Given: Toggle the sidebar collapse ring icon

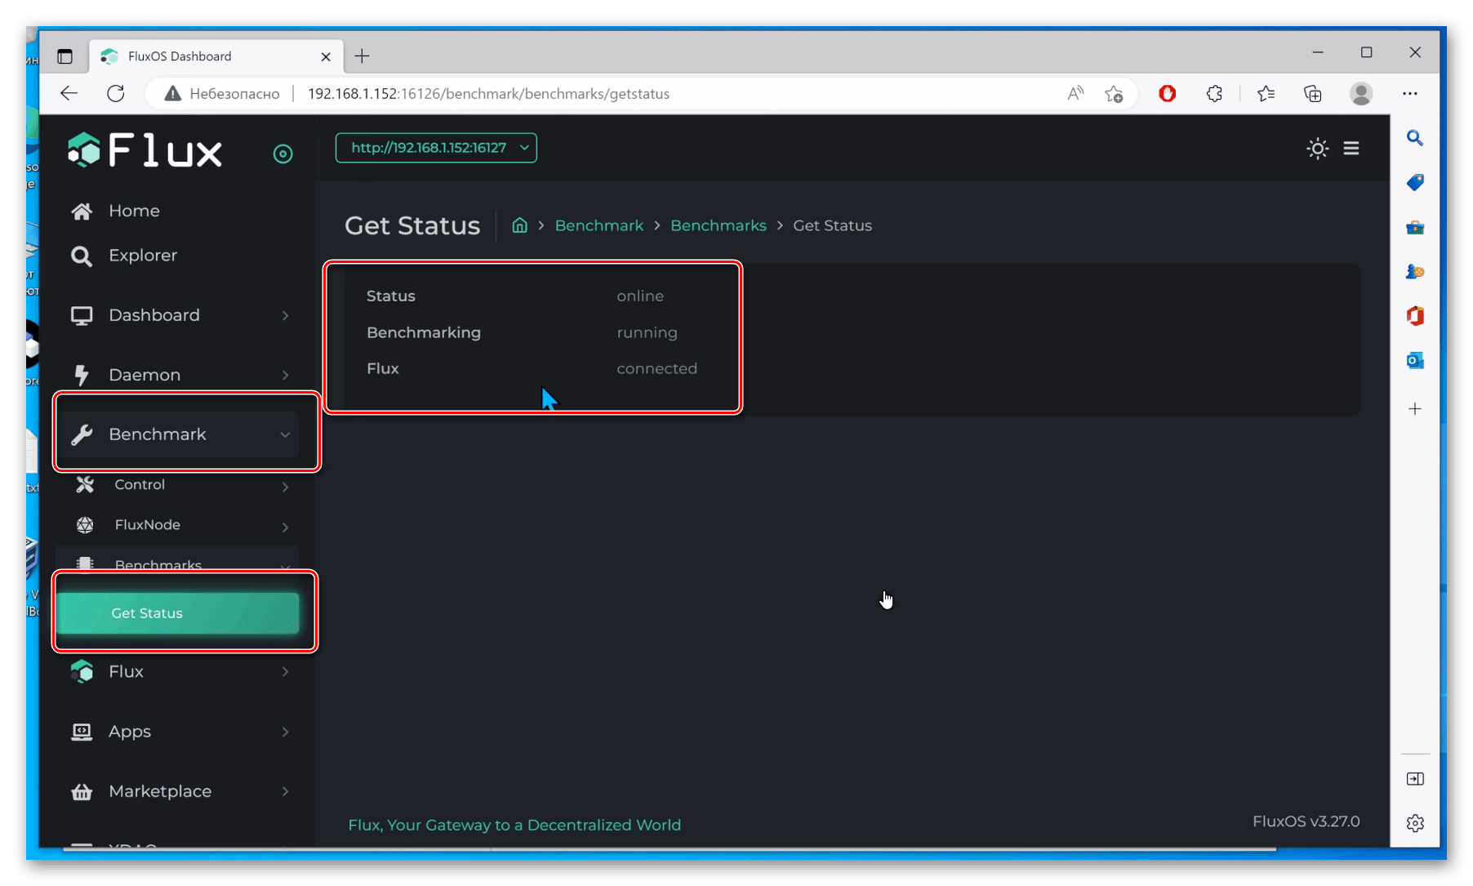Looking at the screenshot, I should coord(283,154).
